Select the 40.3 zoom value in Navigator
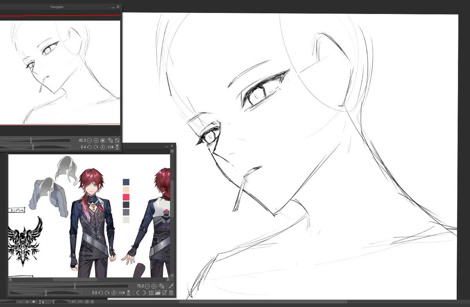The width and height of the screenshot is (470, 307). [x=82, y=140]
